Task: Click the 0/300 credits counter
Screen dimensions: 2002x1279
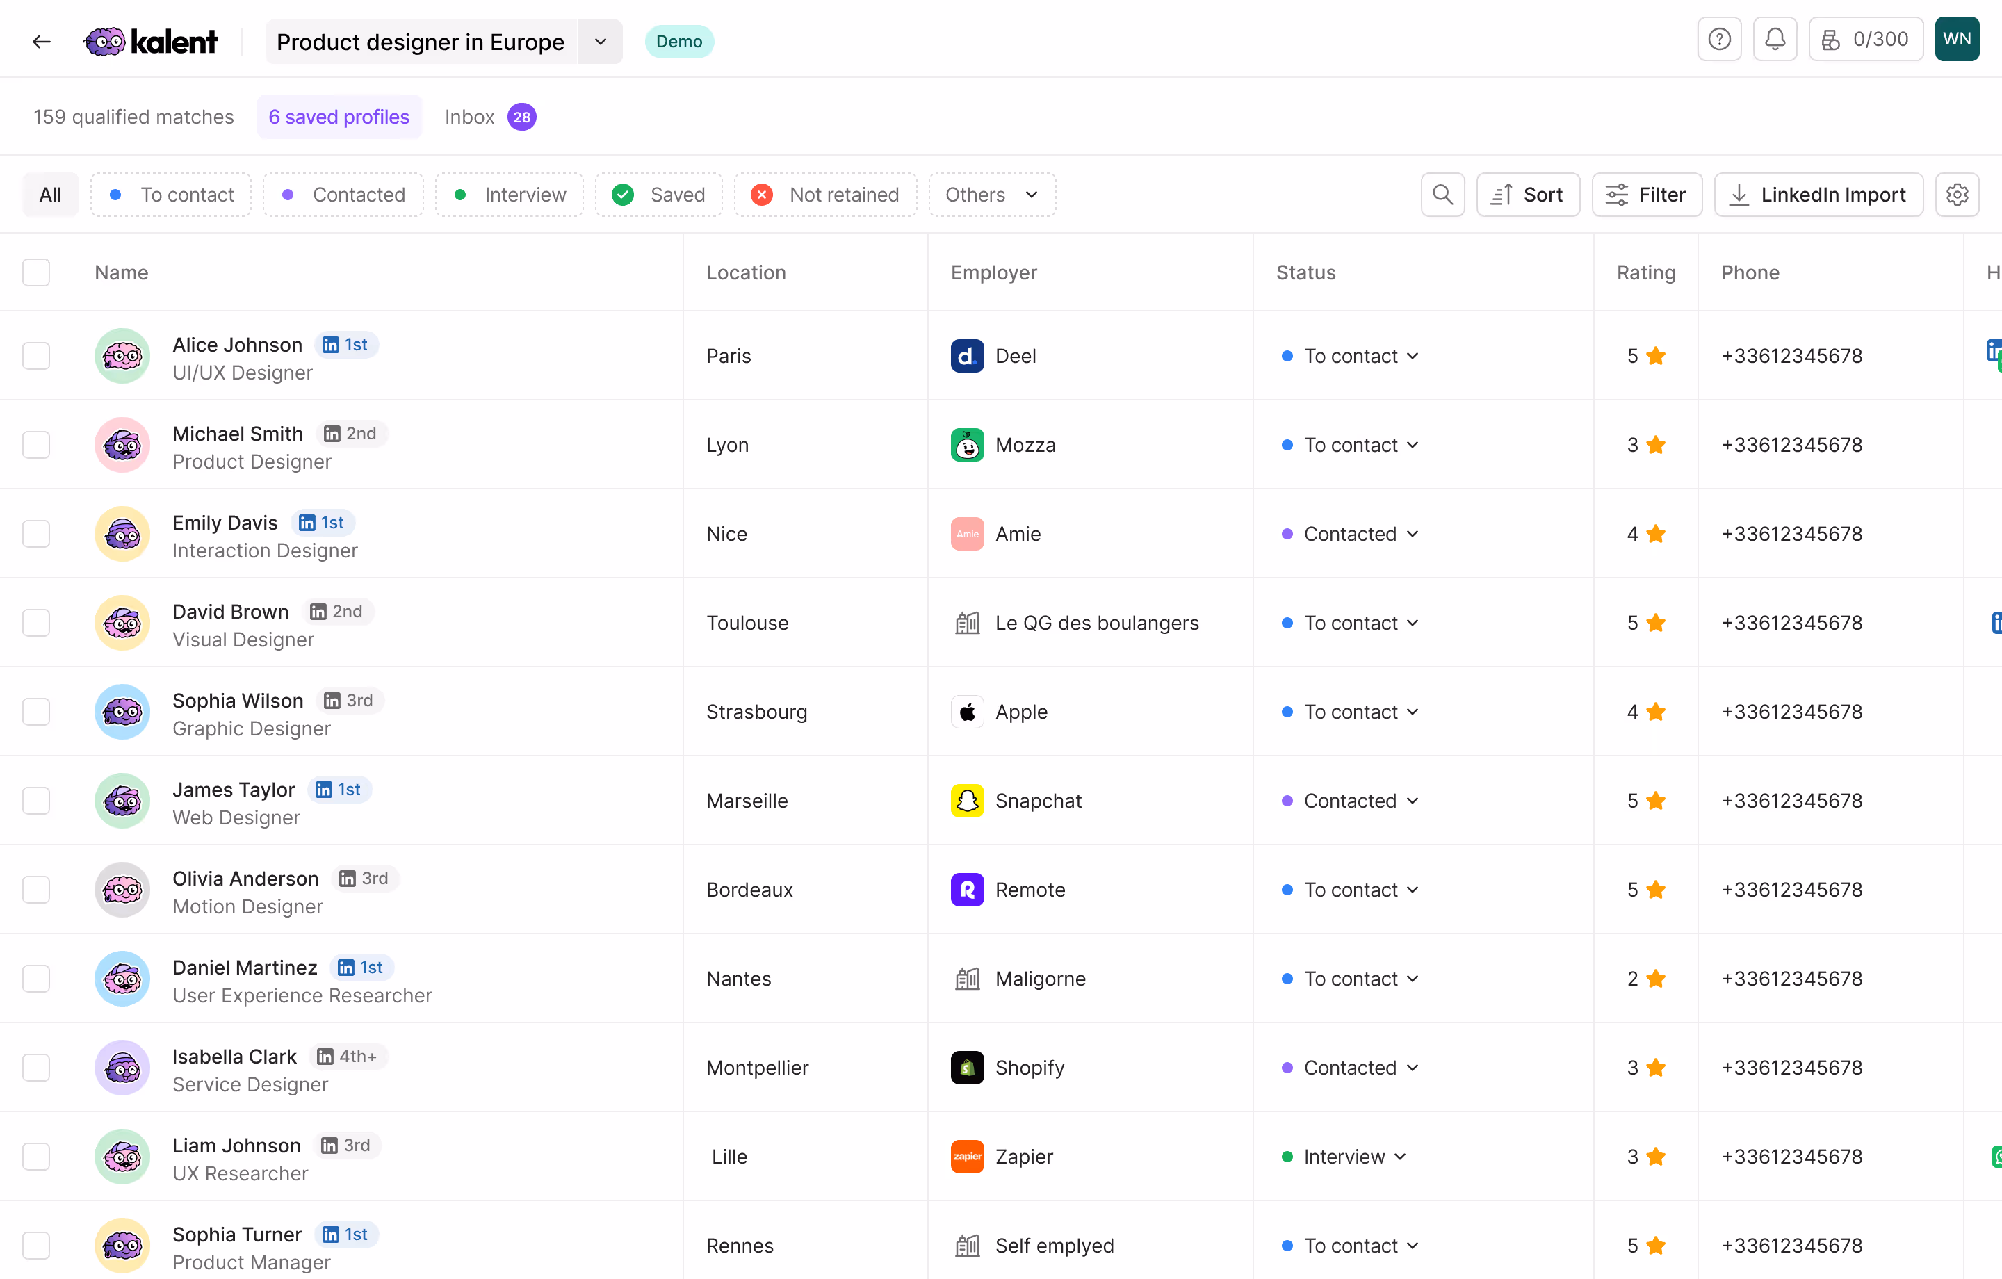Action: [x=1866, y=39]
